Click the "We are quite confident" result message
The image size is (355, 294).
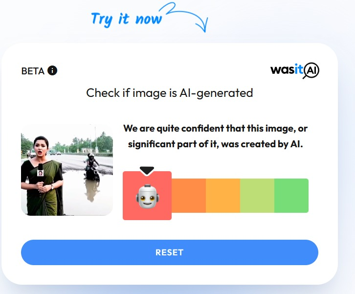[215, 136]
